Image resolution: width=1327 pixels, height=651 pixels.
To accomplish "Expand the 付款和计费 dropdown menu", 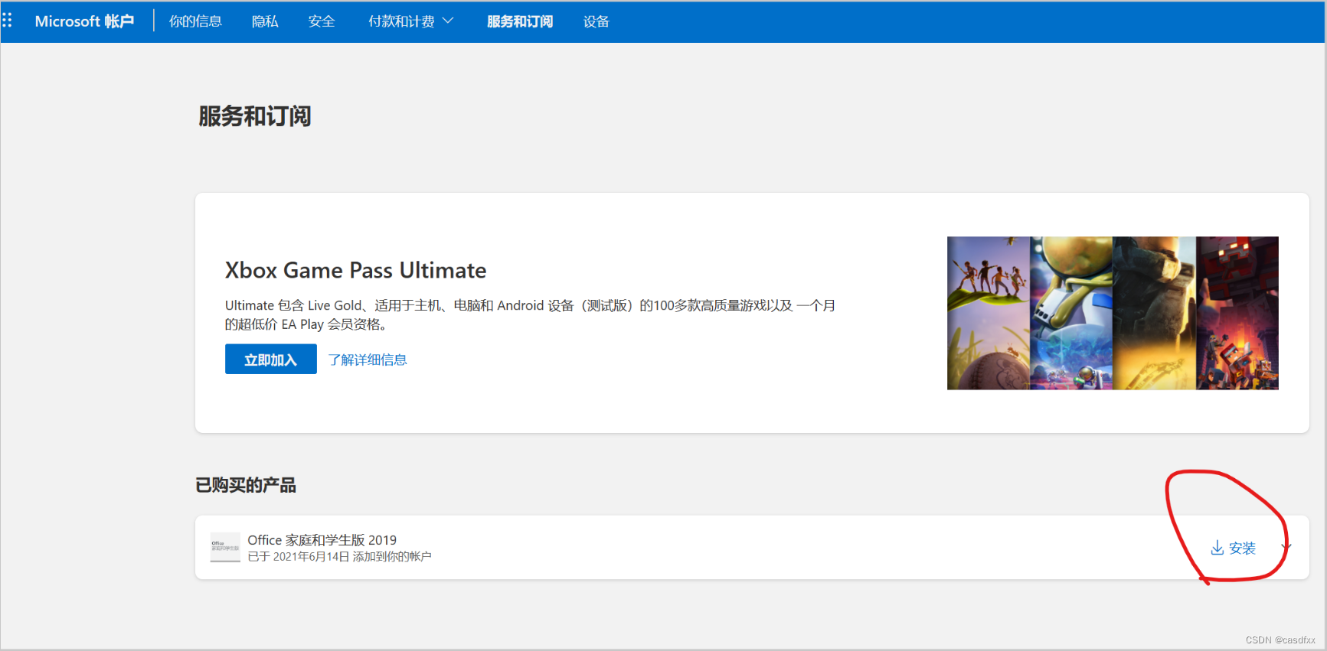I will click(x=410, y=21).
